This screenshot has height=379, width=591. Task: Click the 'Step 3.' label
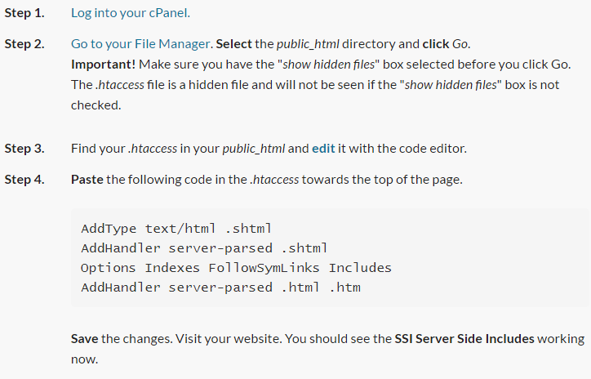(x=24, y=149)
